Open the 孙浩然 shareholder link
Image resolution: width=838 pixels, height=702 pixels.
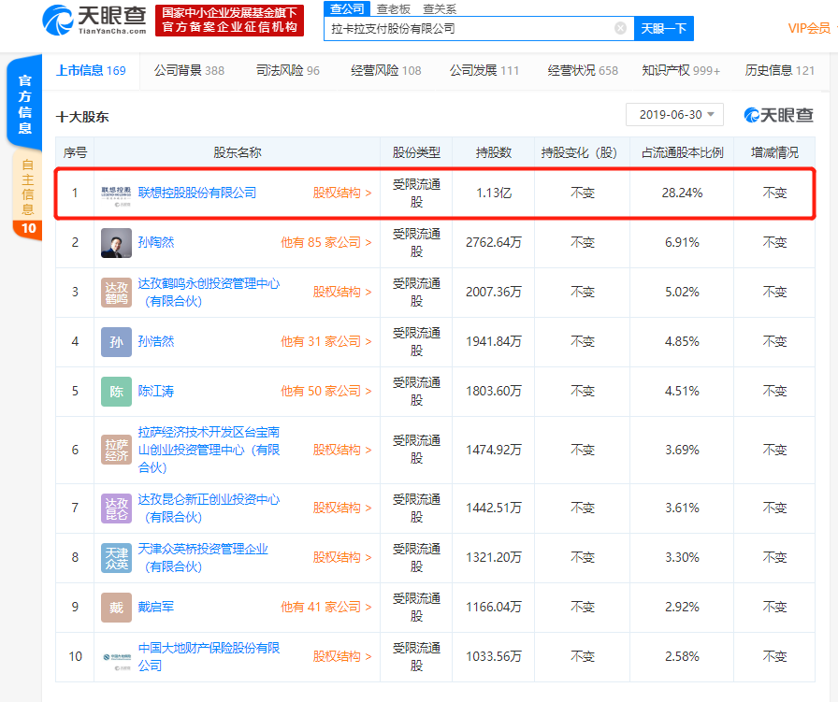point(156,341)
